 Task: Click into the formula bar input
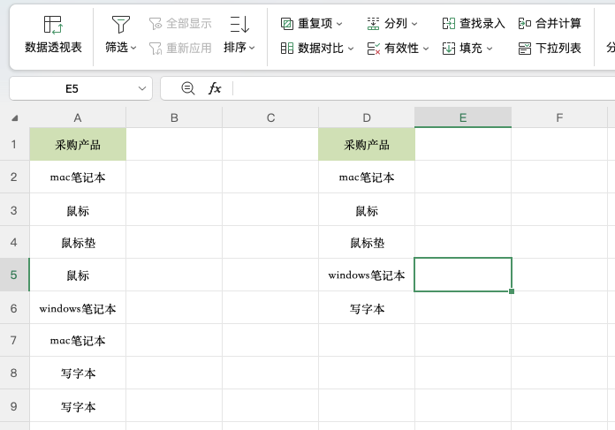[x=423, y=88]
